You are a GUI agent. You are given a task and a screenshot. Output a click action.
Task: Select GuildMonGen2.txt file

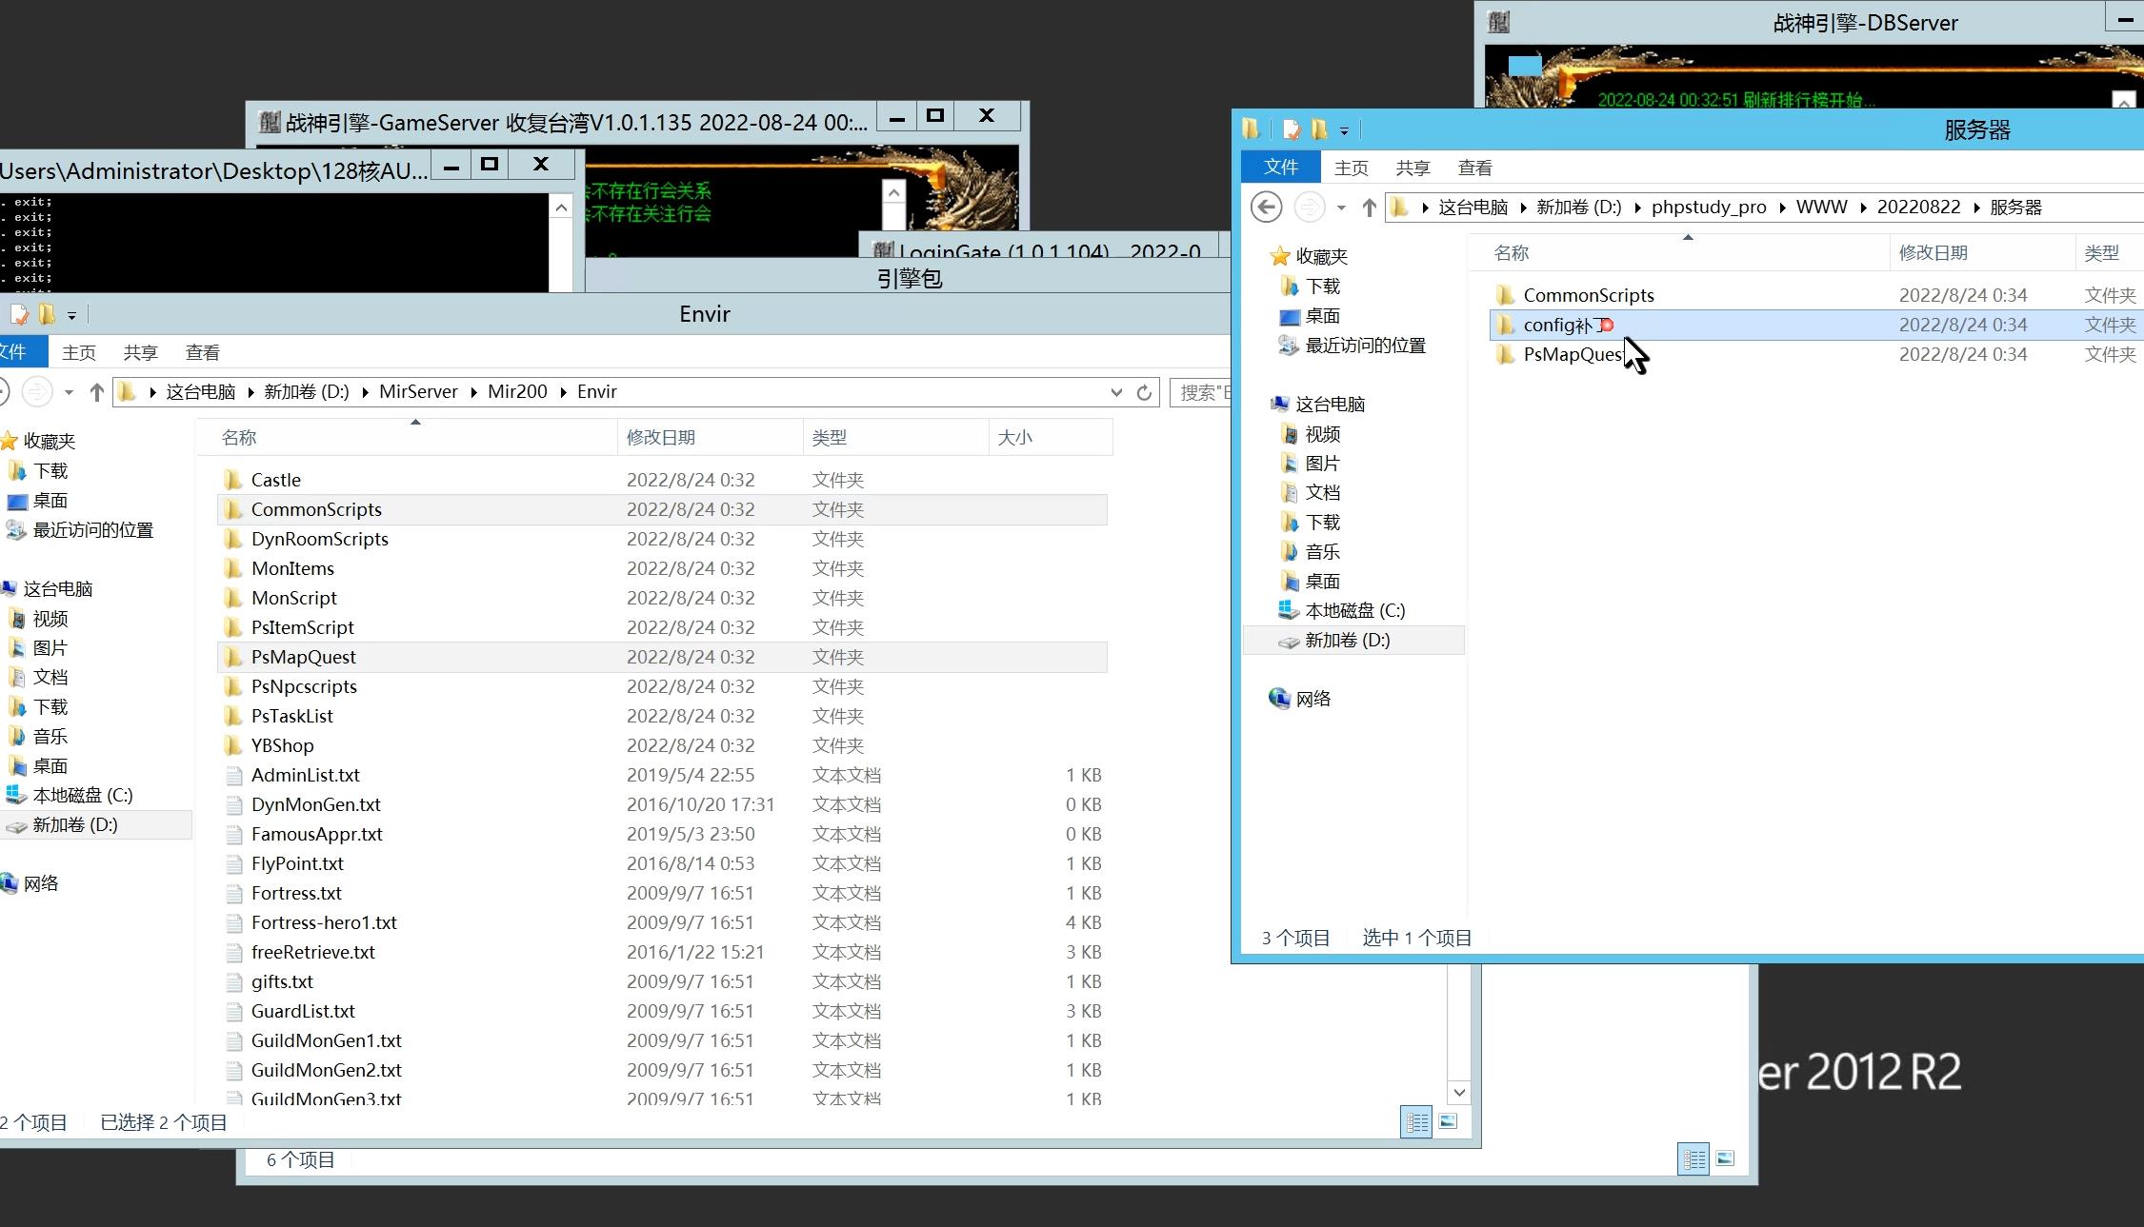[327, 1070]
